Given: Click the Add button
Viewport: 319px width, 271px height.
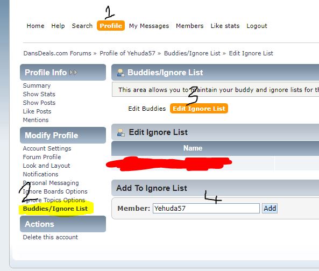Looking at the screenshot, I should [x=270, y=209].
